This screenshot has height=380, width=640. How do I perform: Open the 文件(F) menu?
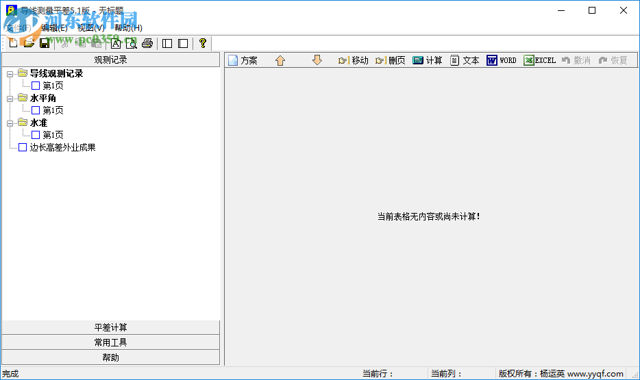[x=19, y=27]
